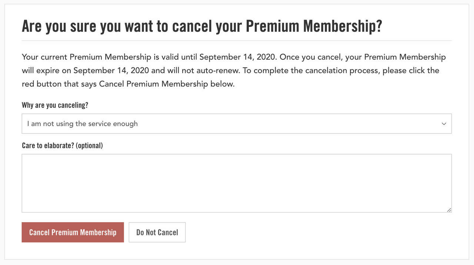
Task: Select "I am not using the service enough" text
Action: (82, 124)
